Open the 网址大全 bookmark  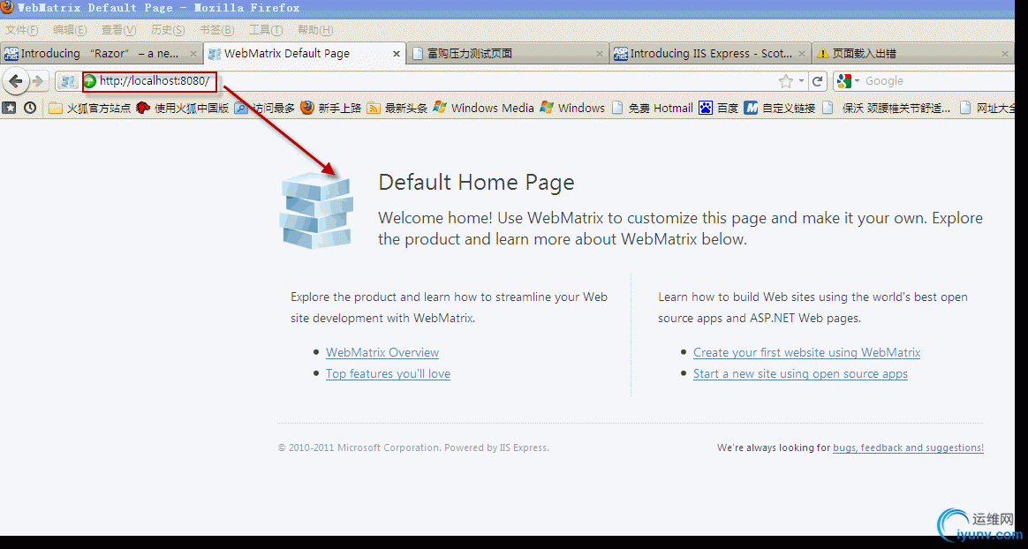[x=987, y=108]
